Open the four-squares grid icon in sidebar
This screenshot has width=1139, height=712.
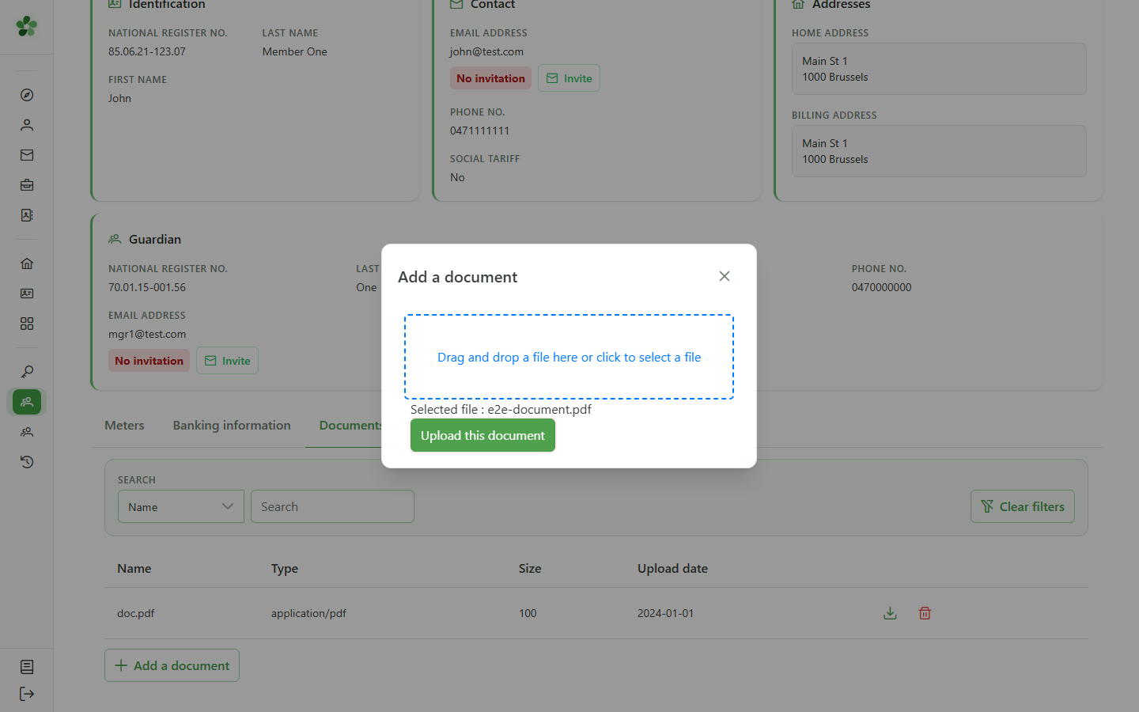tap(27, 324)
